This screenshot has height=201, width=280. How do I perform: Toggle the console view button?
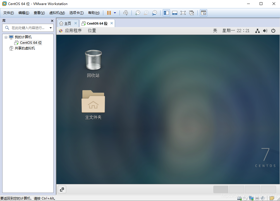pos(204,13)
